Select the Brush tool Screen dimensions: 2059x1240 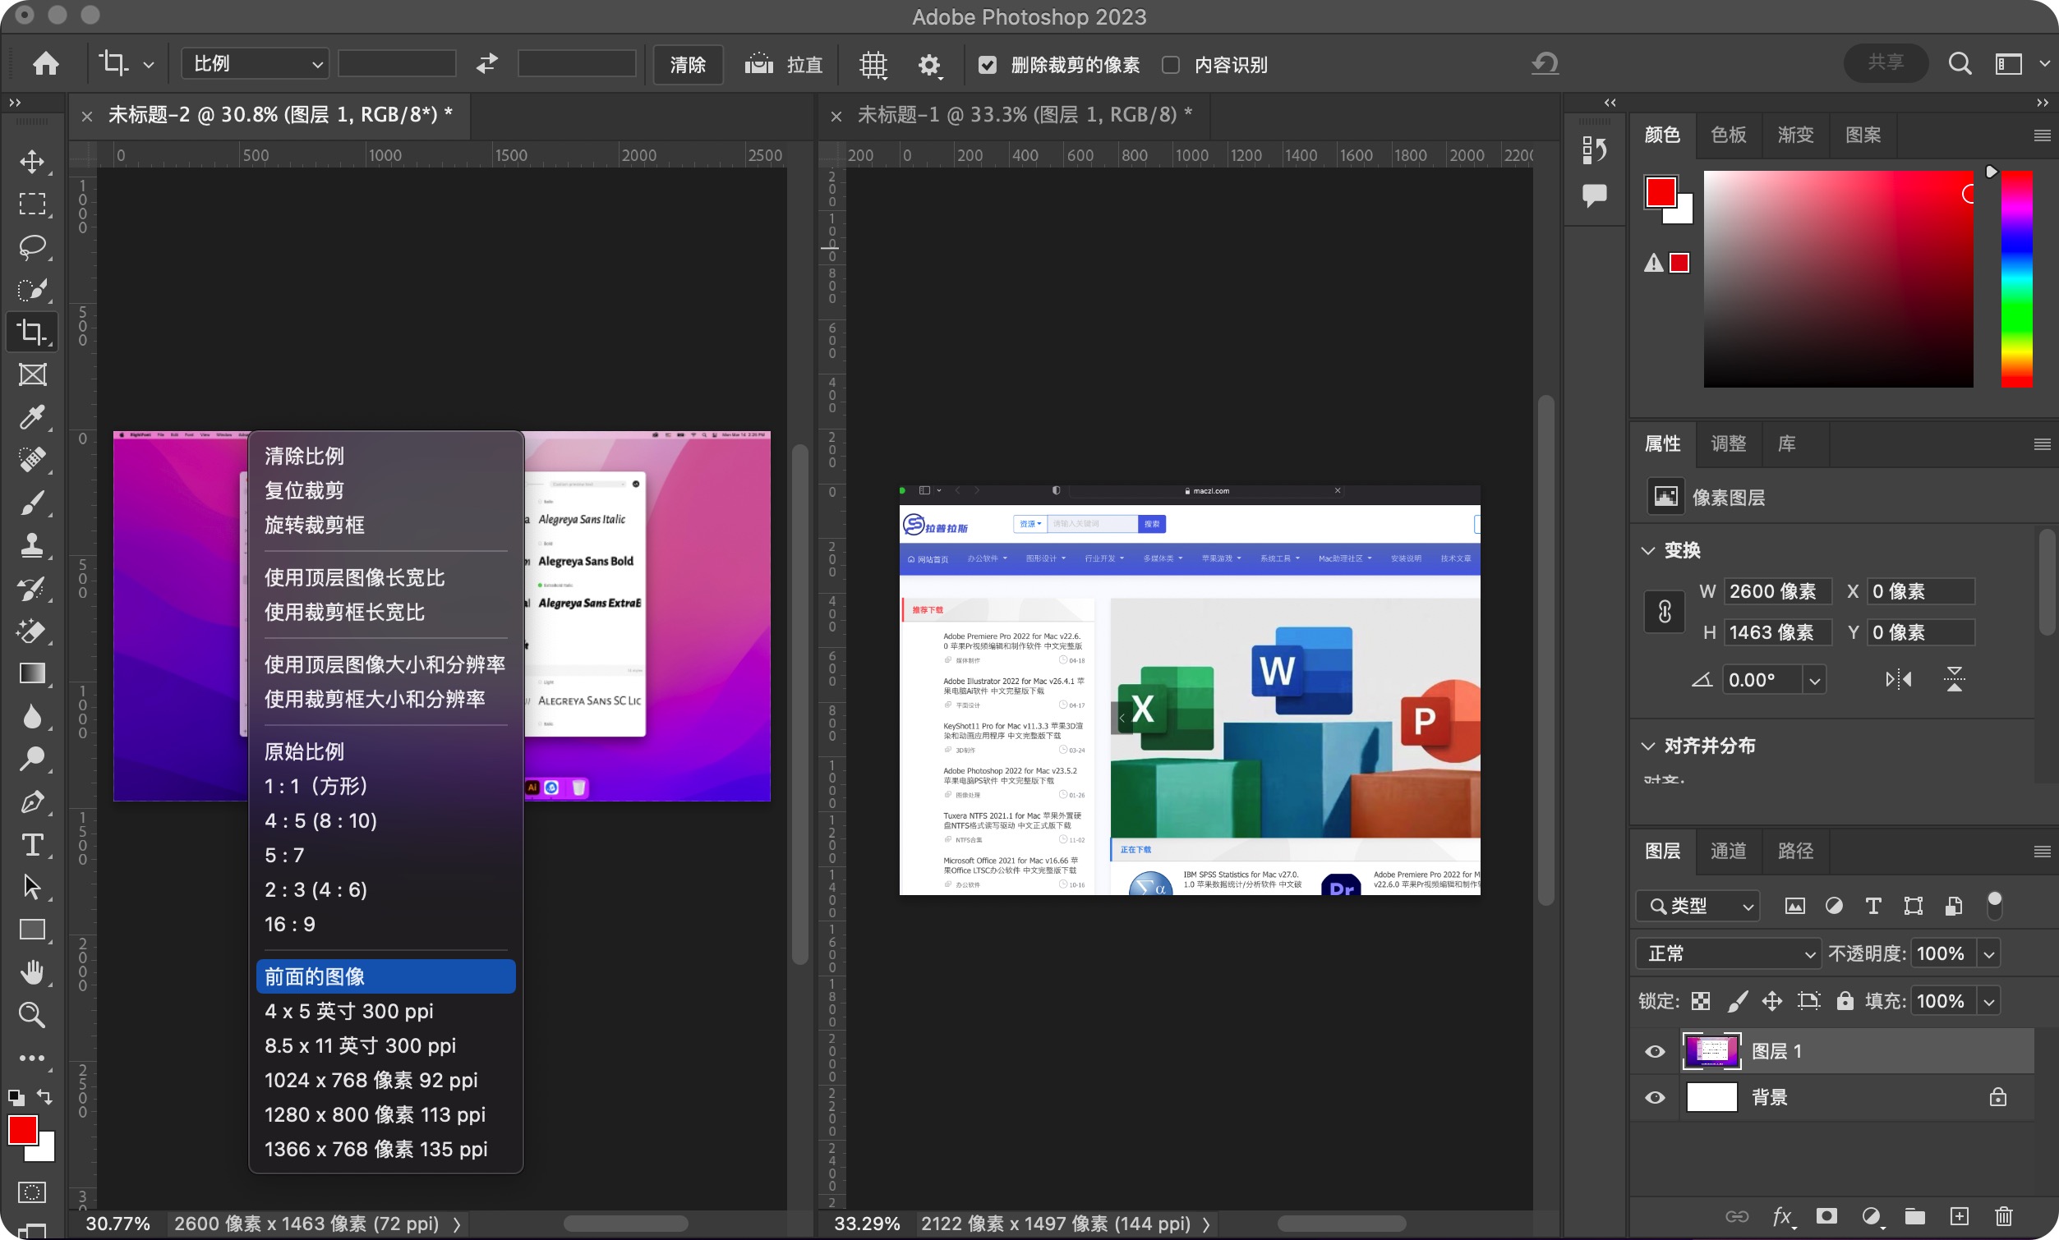coord(33,503)
